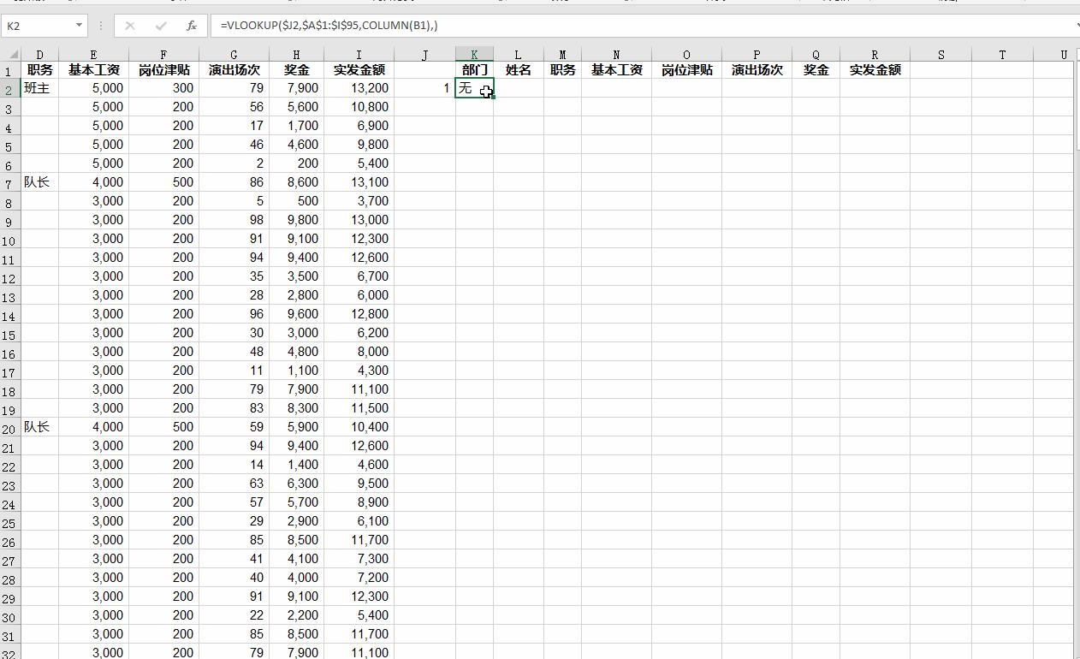Screen dimensions: 1080x659
Task: Select column K header letter
Action: pos(474,53)
